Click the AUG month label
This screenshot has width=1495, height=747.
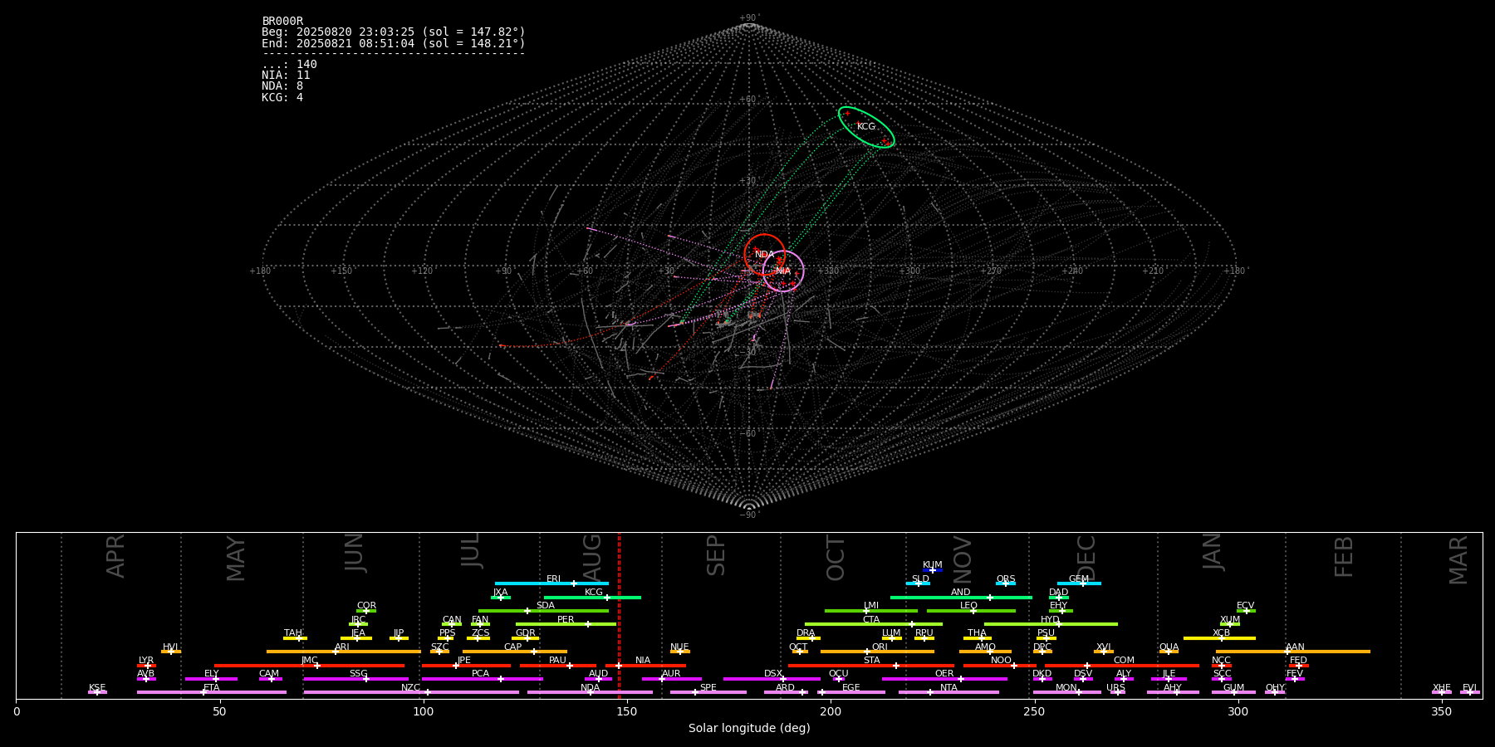click(x=592, y=556)
